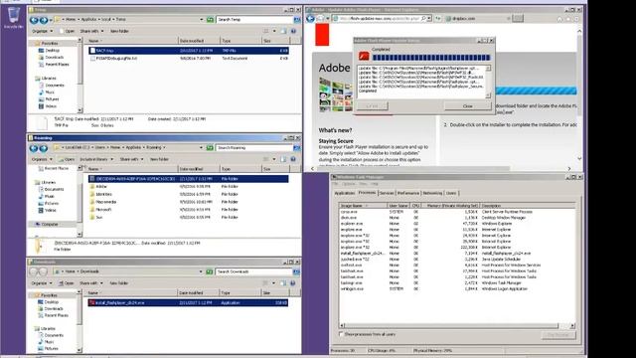Click the forward arrow in the Temp window
This screenshot has height=358, width=636.
pos(43,20)
